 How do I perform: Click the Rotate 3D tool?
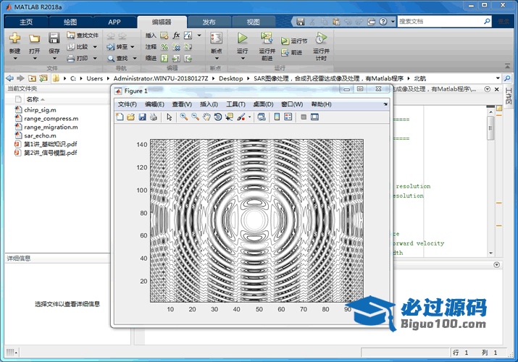[217, 117]
